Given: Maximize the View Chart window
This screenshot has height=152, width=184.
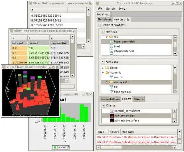Looking at the screenshot, I should pyautogui.click(x=54, y=67).
